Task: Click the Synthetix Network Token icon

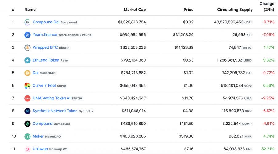Action: point(27,111)
